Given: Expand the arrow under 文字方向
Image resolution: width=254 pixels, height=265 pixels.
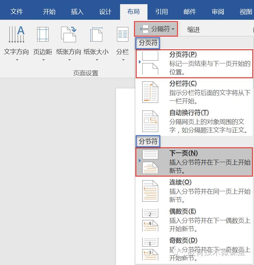Looking at the screenshot, I should tap(17, 60).
